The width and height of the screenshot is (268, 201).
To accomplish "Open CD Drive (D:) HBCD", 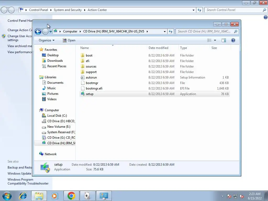I will pos(61,121).
